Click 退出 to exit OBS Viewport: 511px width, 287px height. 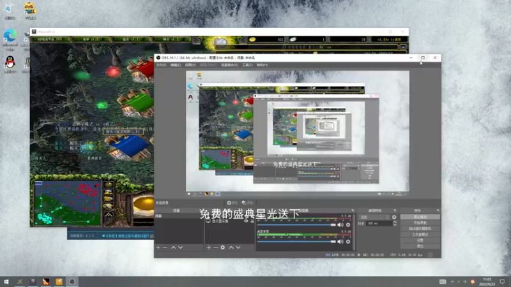[420, 246]
